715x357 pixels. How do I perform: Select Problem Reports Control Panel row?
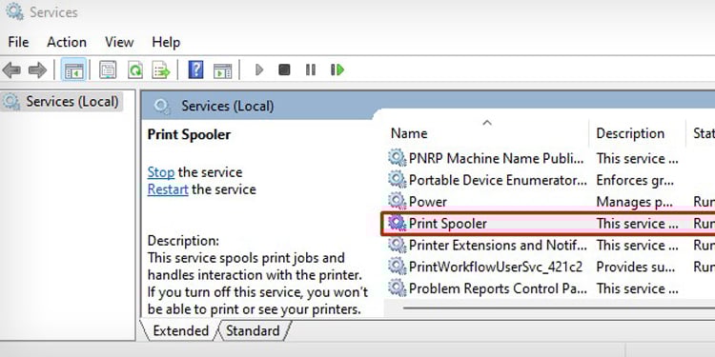[550, 288]
